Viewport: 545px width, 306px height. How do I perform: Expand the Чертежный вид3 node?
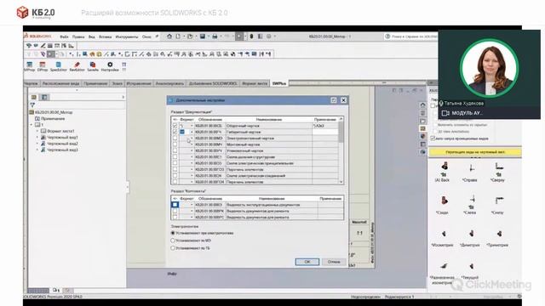click(37, 150)
